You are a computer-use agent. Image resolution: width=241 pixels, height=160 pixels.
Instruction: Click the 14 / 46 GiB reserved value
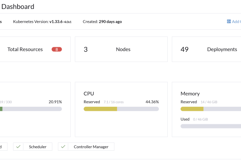click(x=209, y=102)
